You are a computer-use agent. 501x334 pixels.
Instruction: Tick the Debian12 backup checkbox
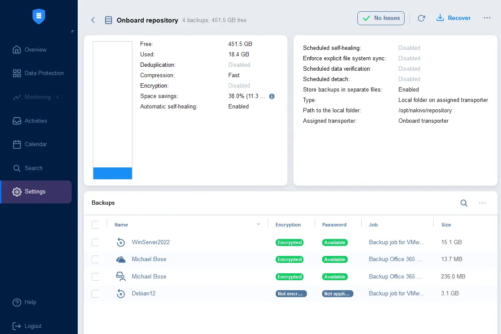(95, 294)
